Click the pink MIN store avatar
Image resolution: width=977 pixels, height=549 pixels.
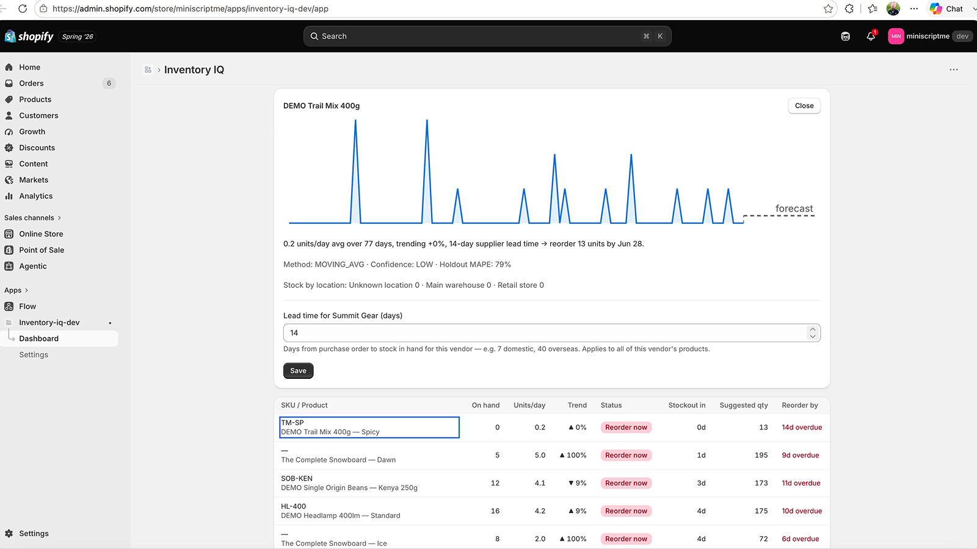coord(896,37)
